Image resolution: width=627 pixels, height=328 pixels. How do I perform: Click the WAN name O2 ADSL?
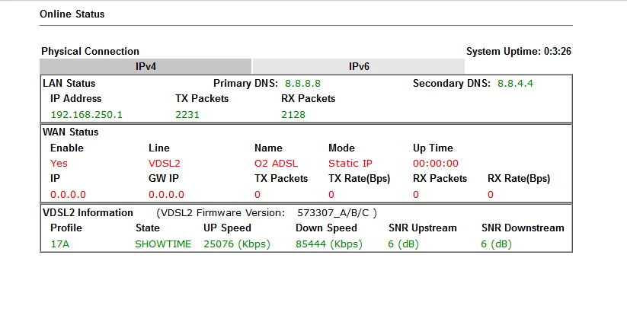(x=277, y=163)
